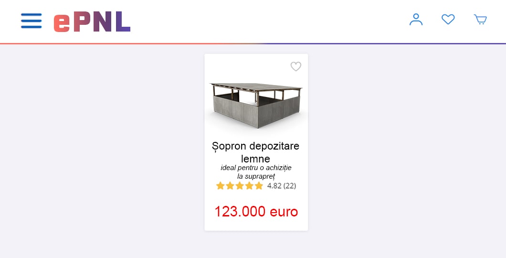Click the "ideal pentru o achiziție" subtitle
Screen dimensions: 506x258
tap(256, 168)
